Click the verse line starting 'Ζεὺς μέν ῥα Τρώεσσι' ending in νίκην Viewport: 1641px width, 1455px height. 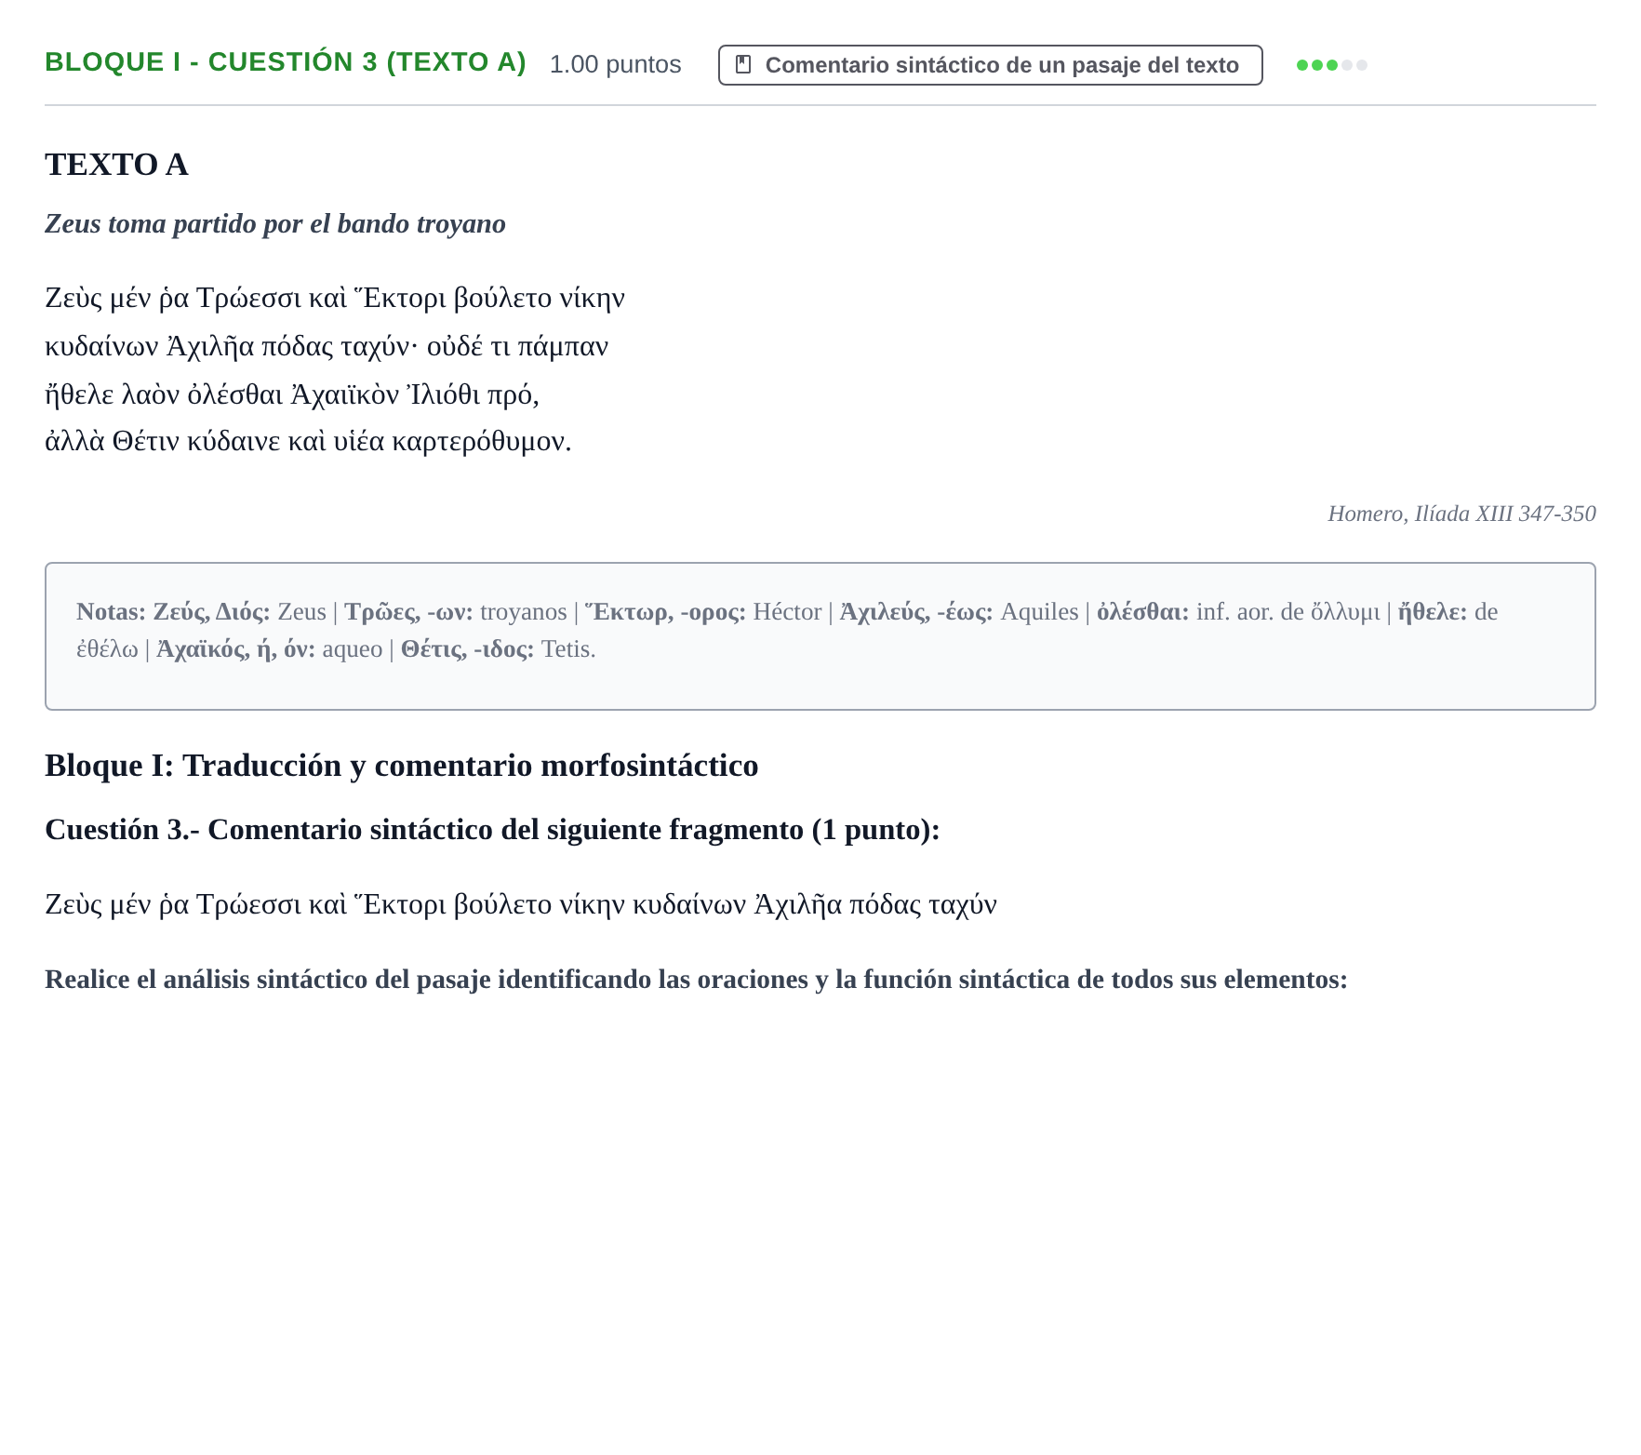click(335, 299)
